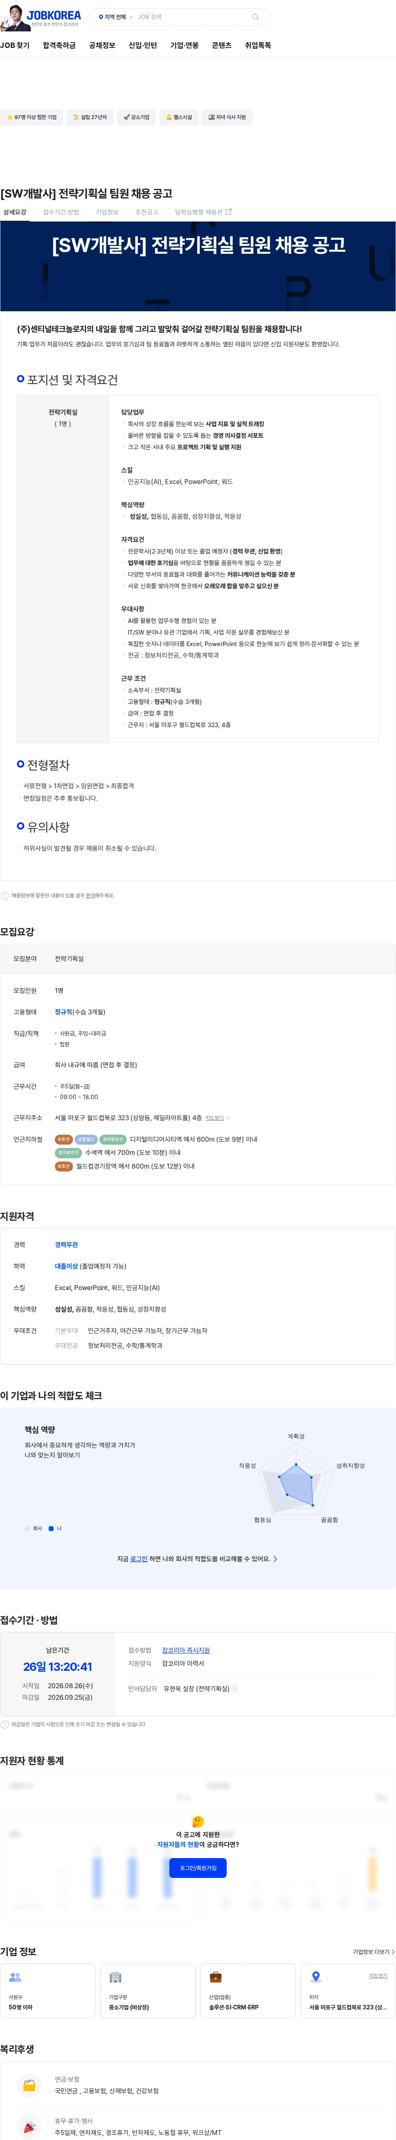The image size is (396, 2140).
Task: Click the 정규직 employment type link
Action: (63, 1012)
